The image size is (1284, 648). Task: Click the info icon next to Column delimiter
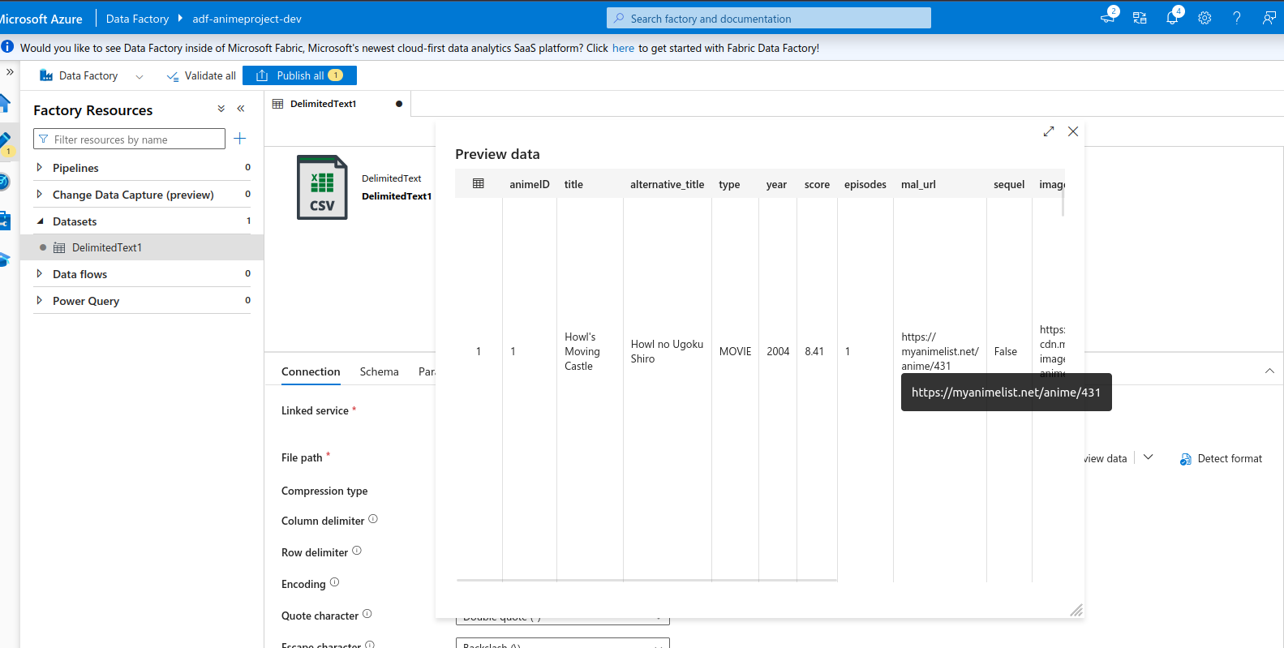tap(373, 519)
